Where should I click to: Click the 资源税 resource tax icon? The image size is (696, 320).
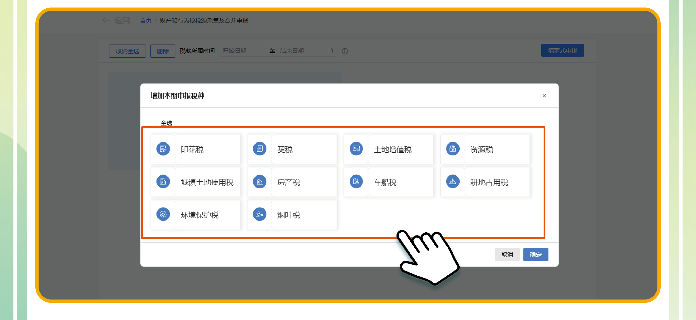click(x=453, y=149)
